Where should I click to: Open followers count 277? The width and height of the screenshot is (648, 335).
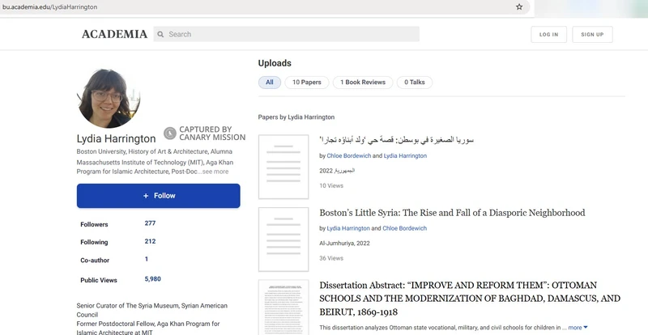click(150, 223)
